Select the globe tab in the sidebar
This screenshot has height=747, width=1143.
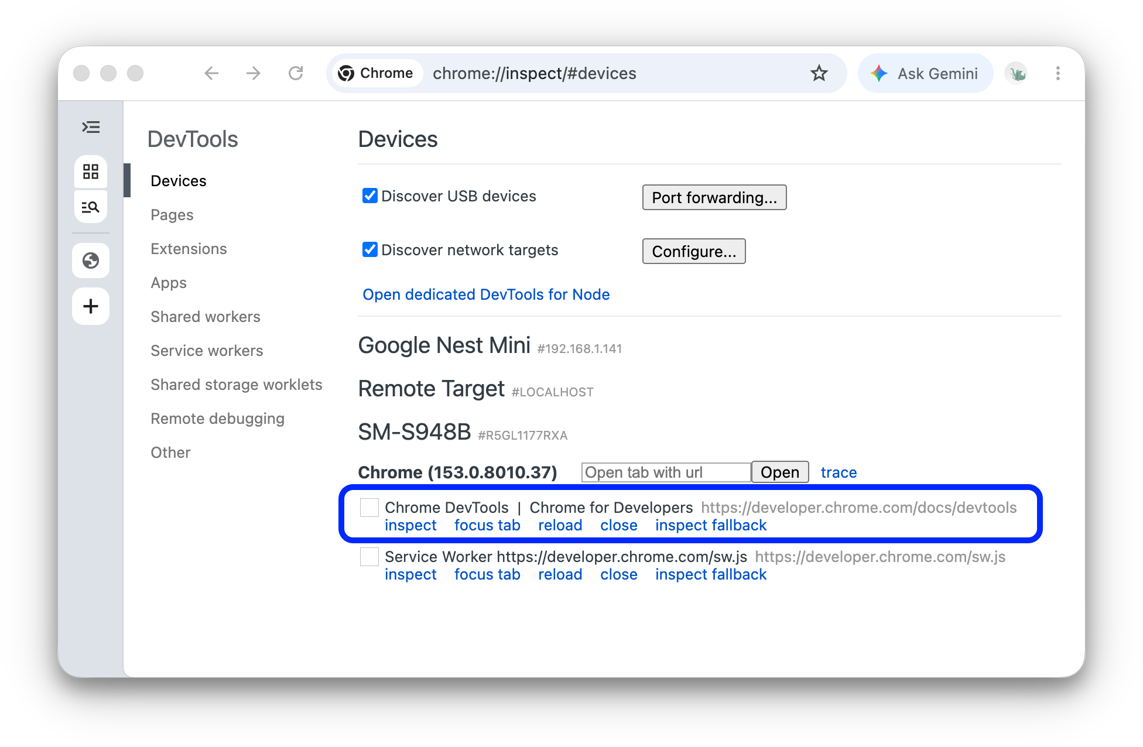(x=91, y=261)
